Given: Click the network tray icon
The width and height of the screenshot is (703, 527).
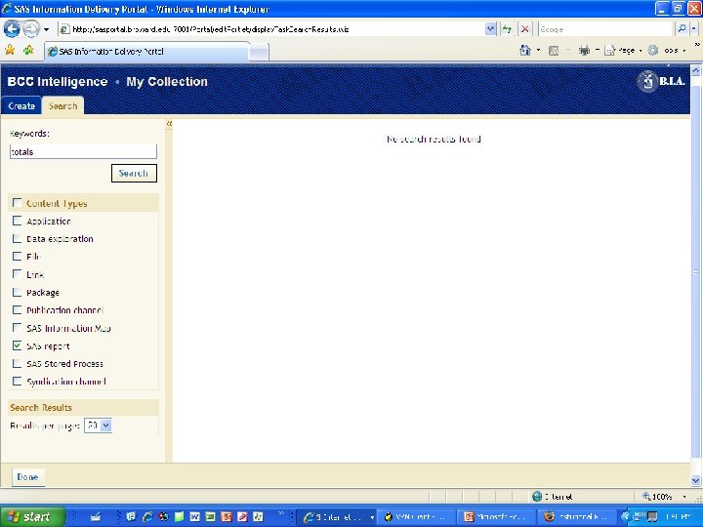Looking at the screenshot, I should click(638, 517).
